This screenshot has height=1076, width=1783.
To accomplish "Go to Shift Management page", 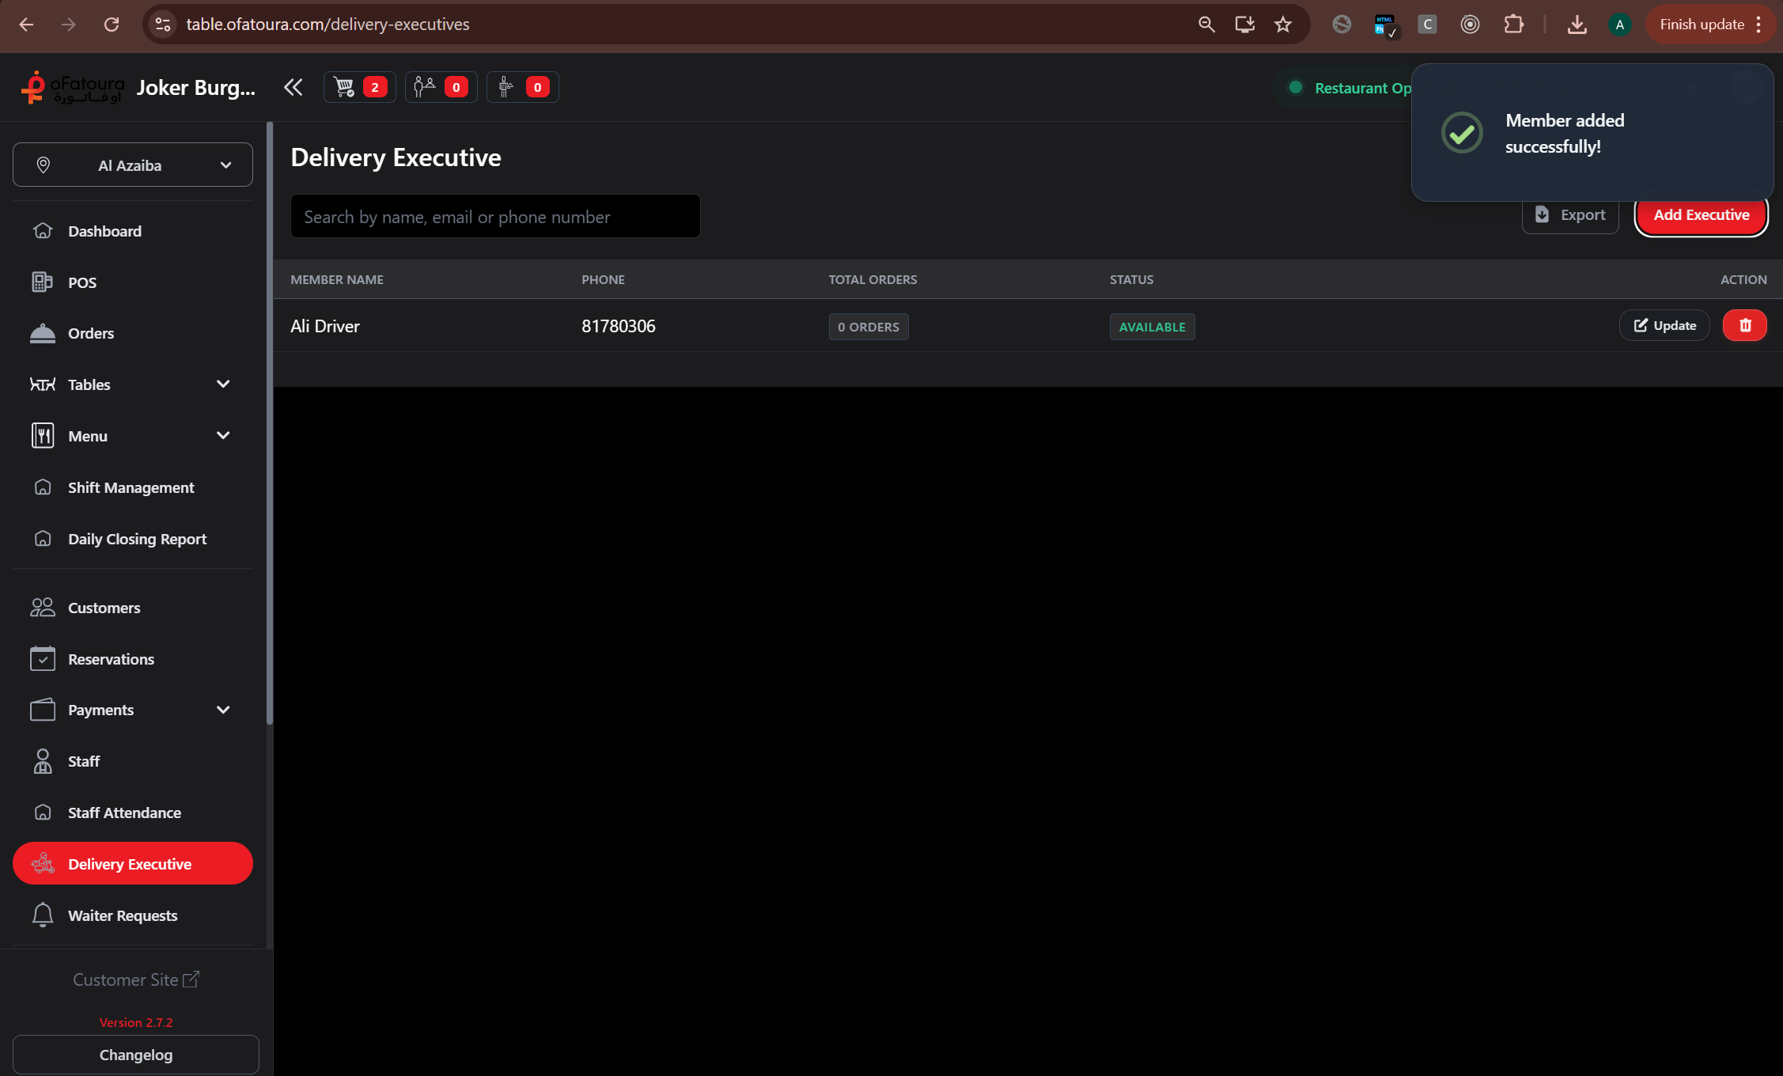I will click(131, 487).
